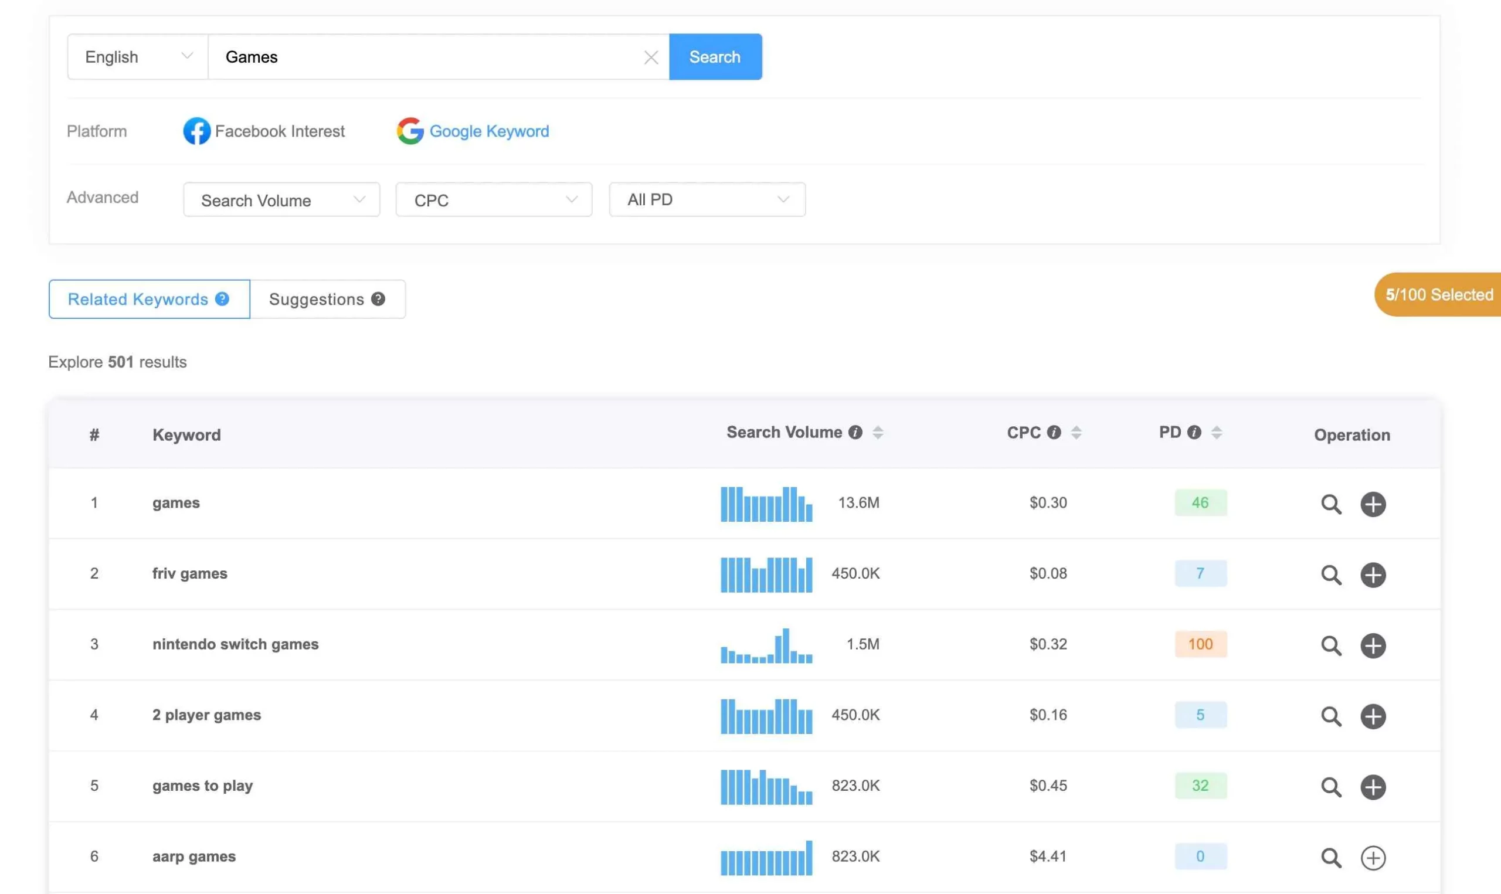Click the Facebook Interest platform logo
The image size is (1501, 894).
tap(196, 131)
